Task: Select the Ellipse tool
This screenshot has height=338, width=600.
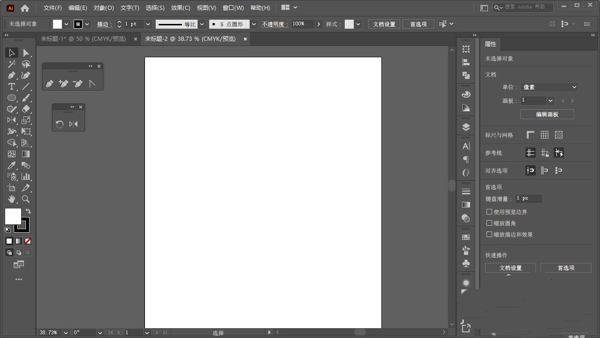Action: coord(12,98)
